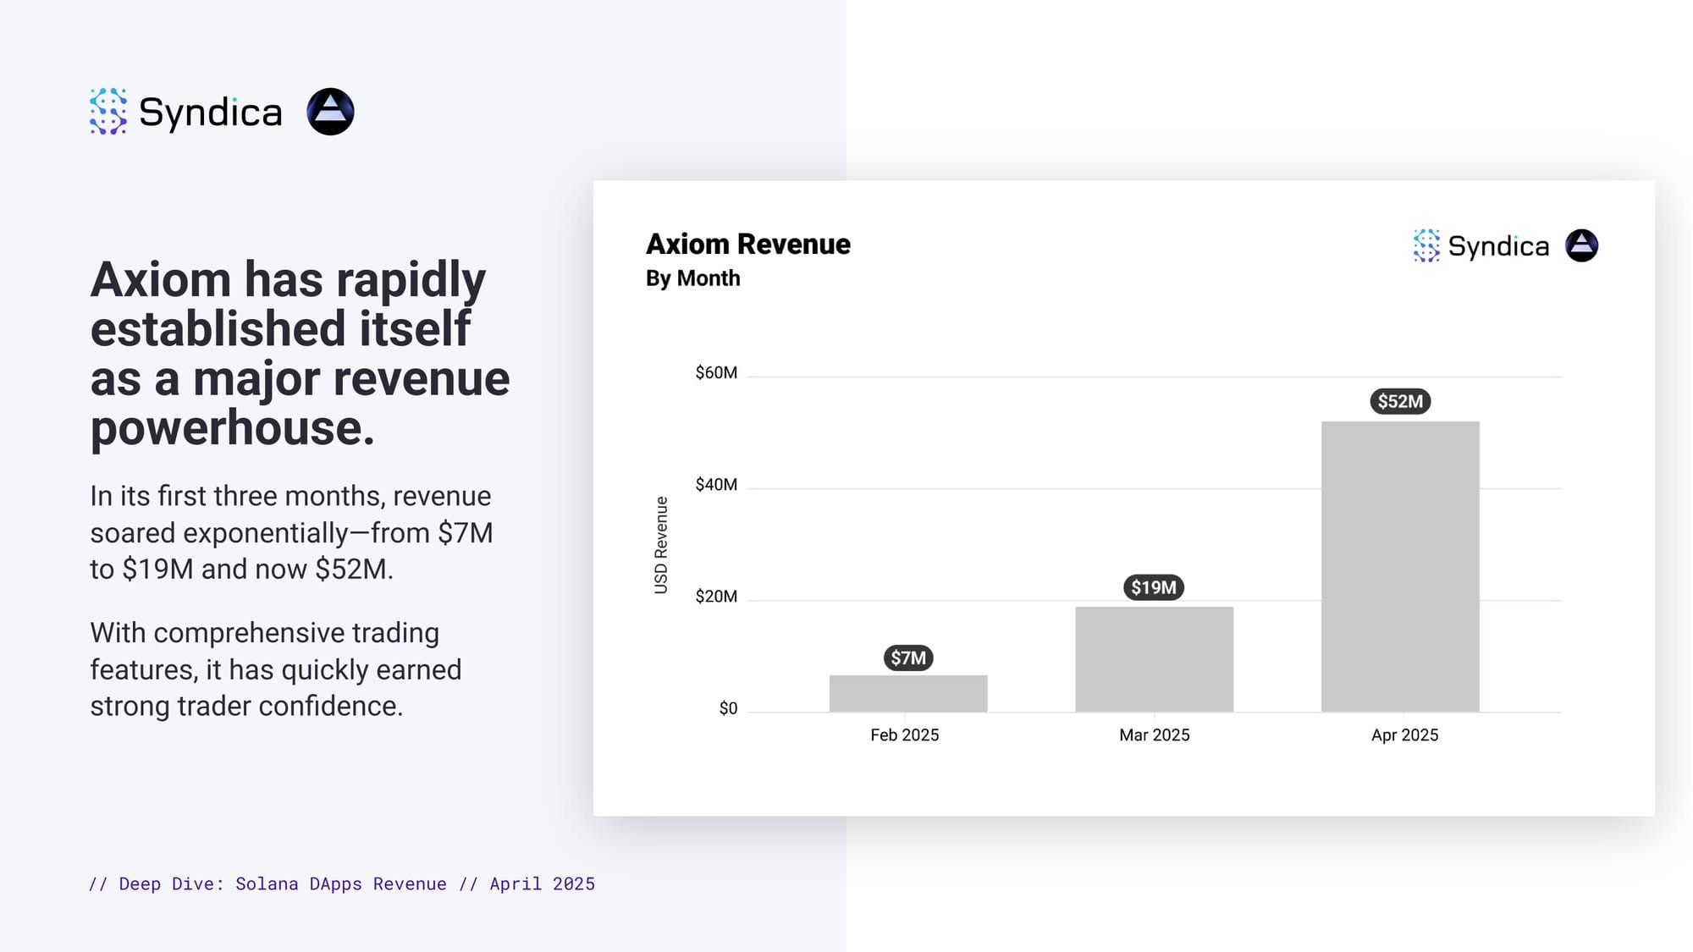This screenshot has height=952, width=1693.
Task: Select the $7M value label
Action: [x=908, y=658]
